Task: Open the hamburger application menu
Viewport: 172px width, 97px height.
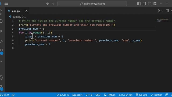Action: 6,4
